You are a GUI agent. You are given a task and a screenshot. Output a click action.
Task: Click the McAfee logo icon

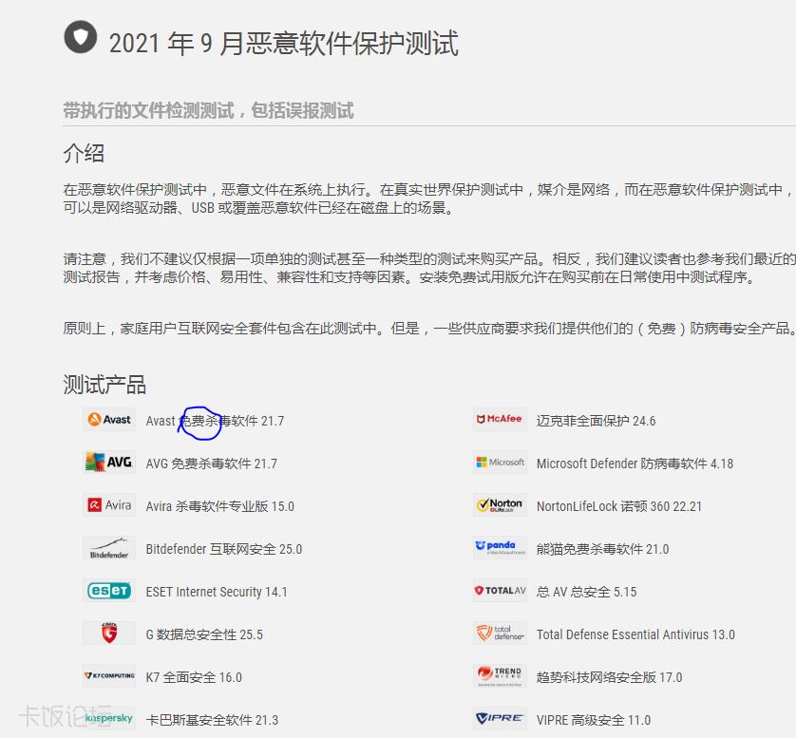click(500, 420)
